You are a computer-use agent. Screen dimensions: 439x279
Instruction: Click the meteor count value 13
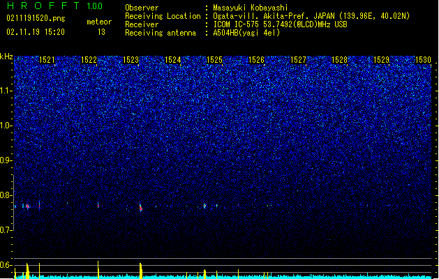(101, 32)
